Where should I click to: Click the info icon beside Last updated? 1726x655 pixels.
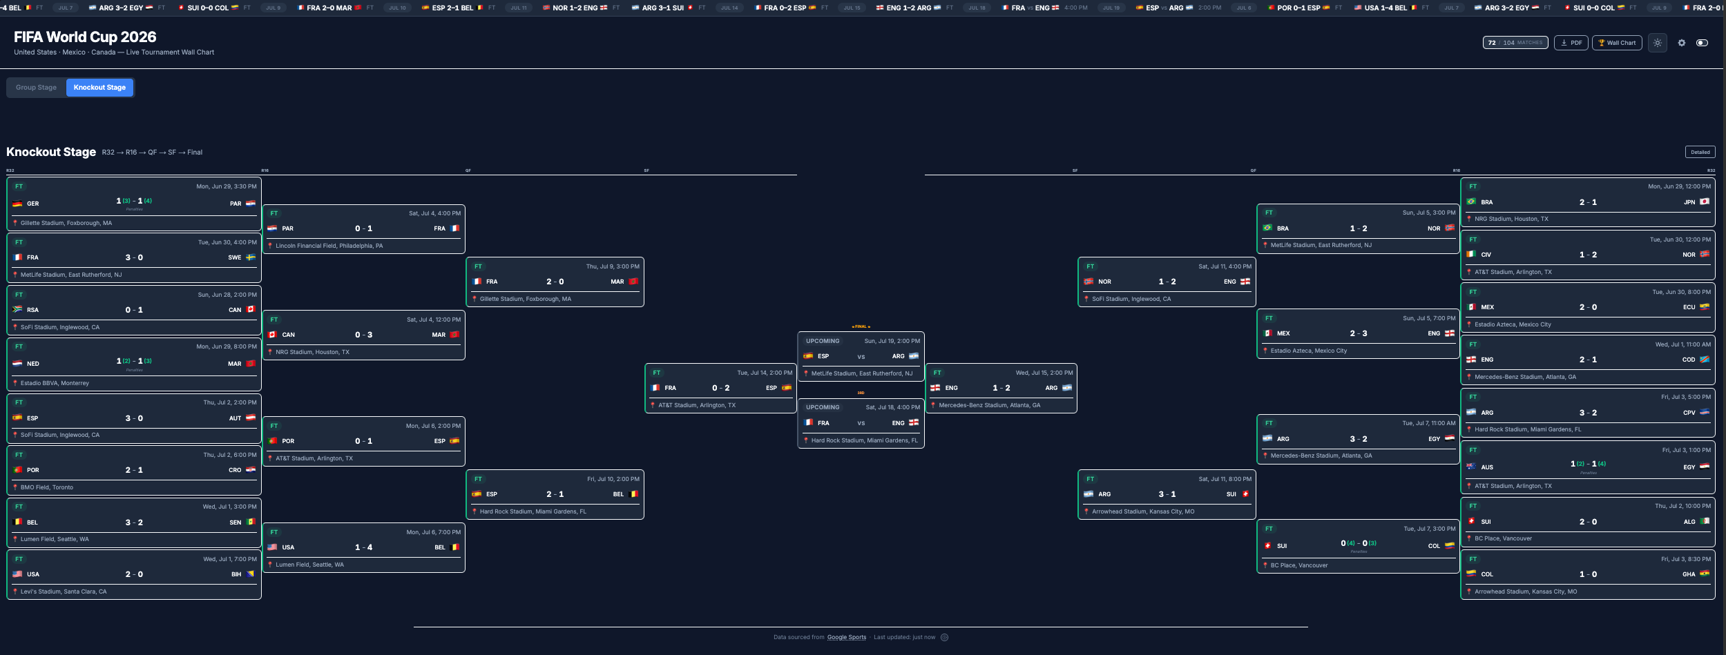coord(944,637)
